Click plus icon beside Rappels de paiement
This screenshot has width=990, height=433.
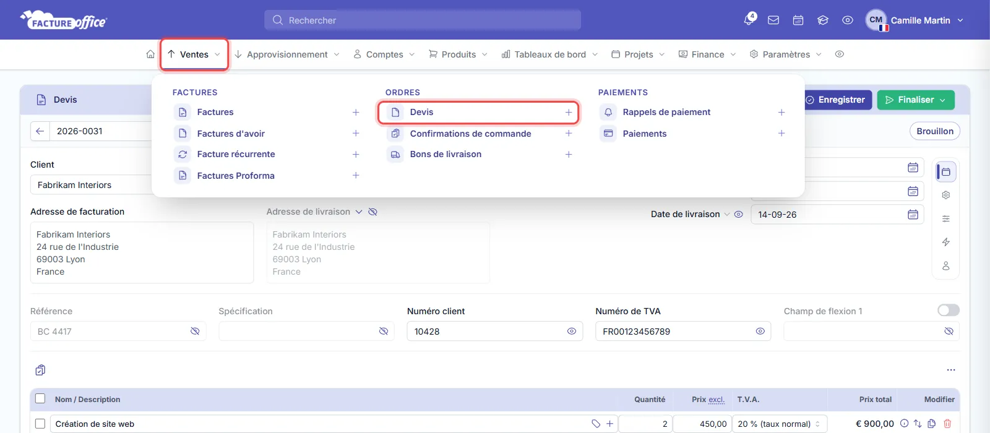(x=781, y=113)
